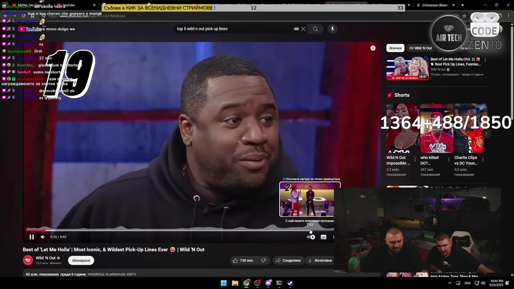514x289 pixels.
Task: Show hidden system tray icons
Action: [450, 283]
